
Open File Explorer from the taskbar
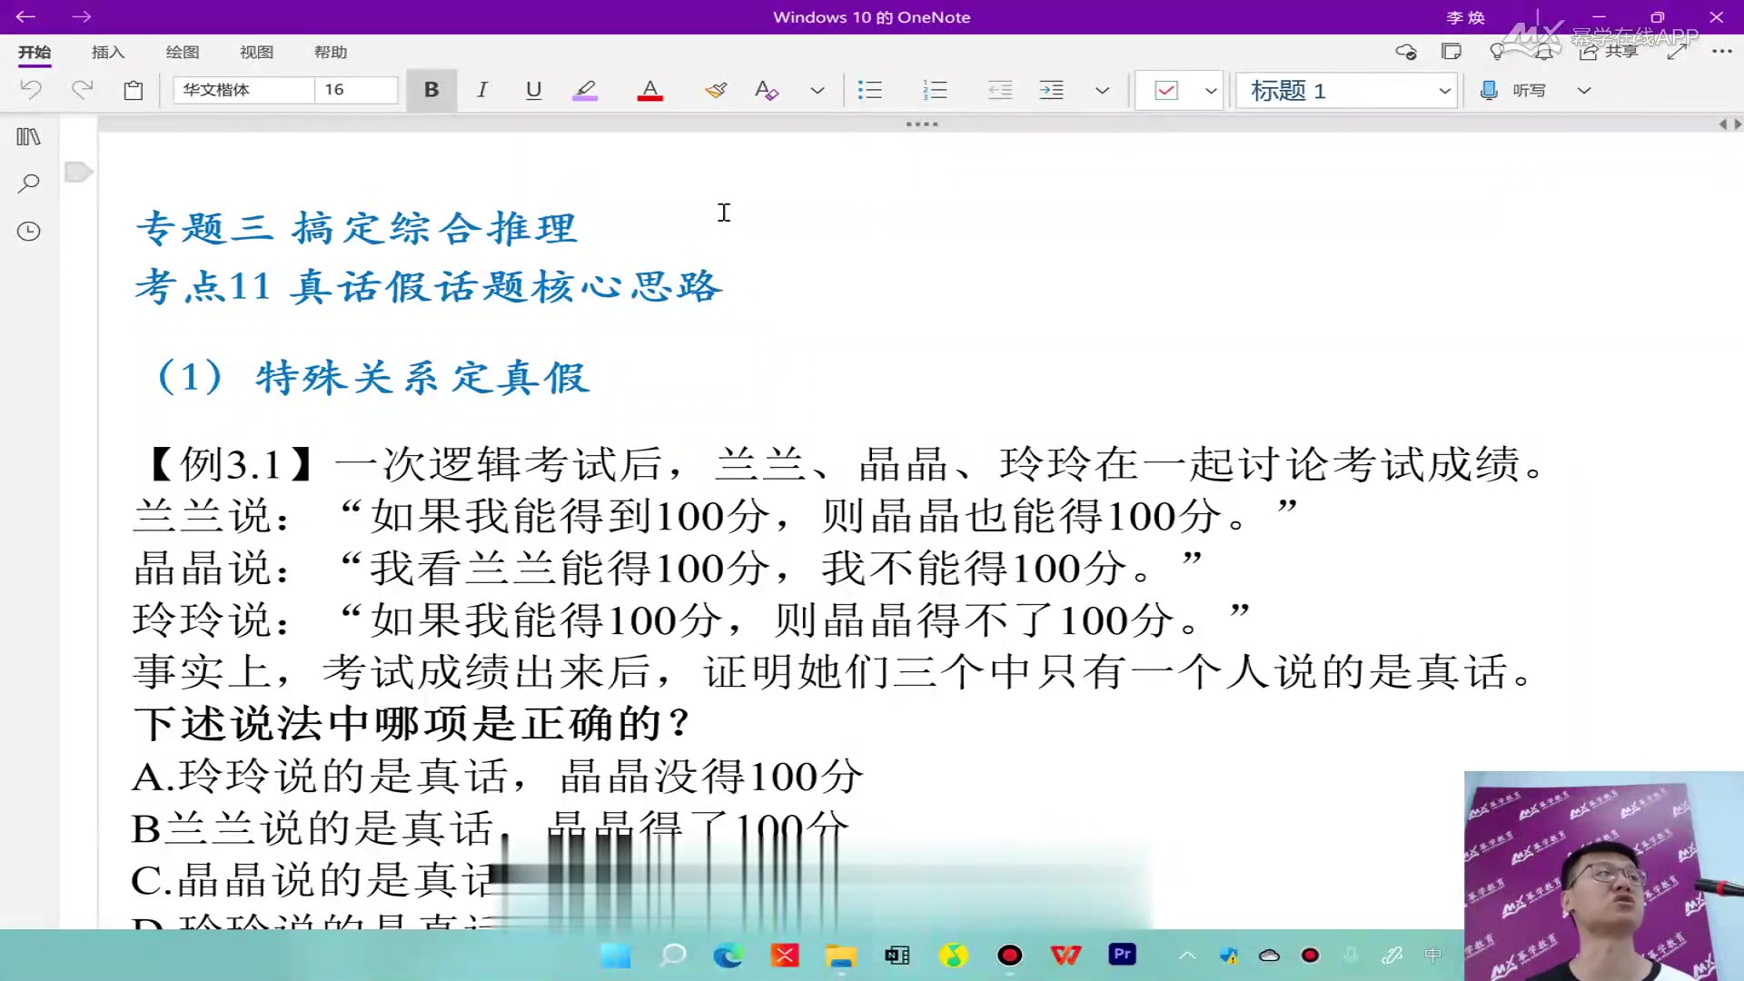click(841, 955)
